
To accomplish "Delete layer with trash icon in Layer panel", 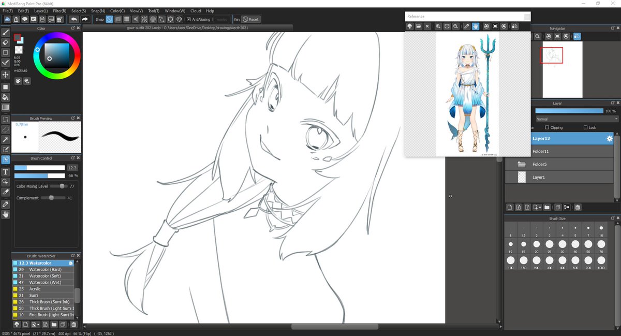I will (578, 207).
